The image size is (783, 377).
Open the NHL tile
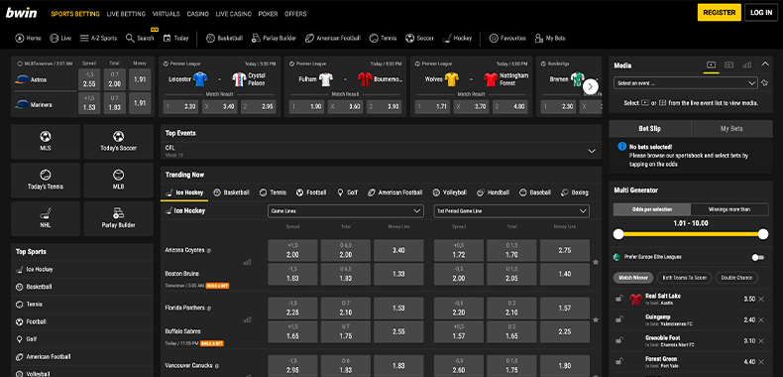pos(46,219)
